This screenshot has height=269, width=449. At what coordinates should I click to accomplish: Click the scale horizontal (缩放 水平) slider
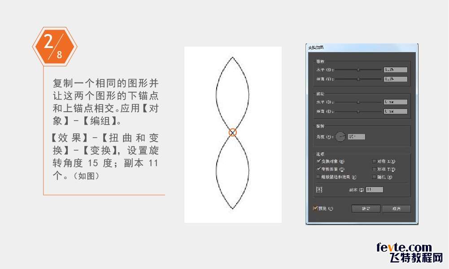358,70
